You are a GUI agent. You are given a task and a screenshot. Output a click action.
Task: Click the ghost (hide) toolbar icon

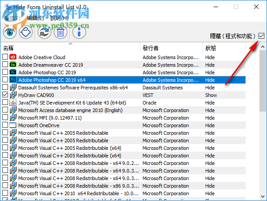[26, 32]
